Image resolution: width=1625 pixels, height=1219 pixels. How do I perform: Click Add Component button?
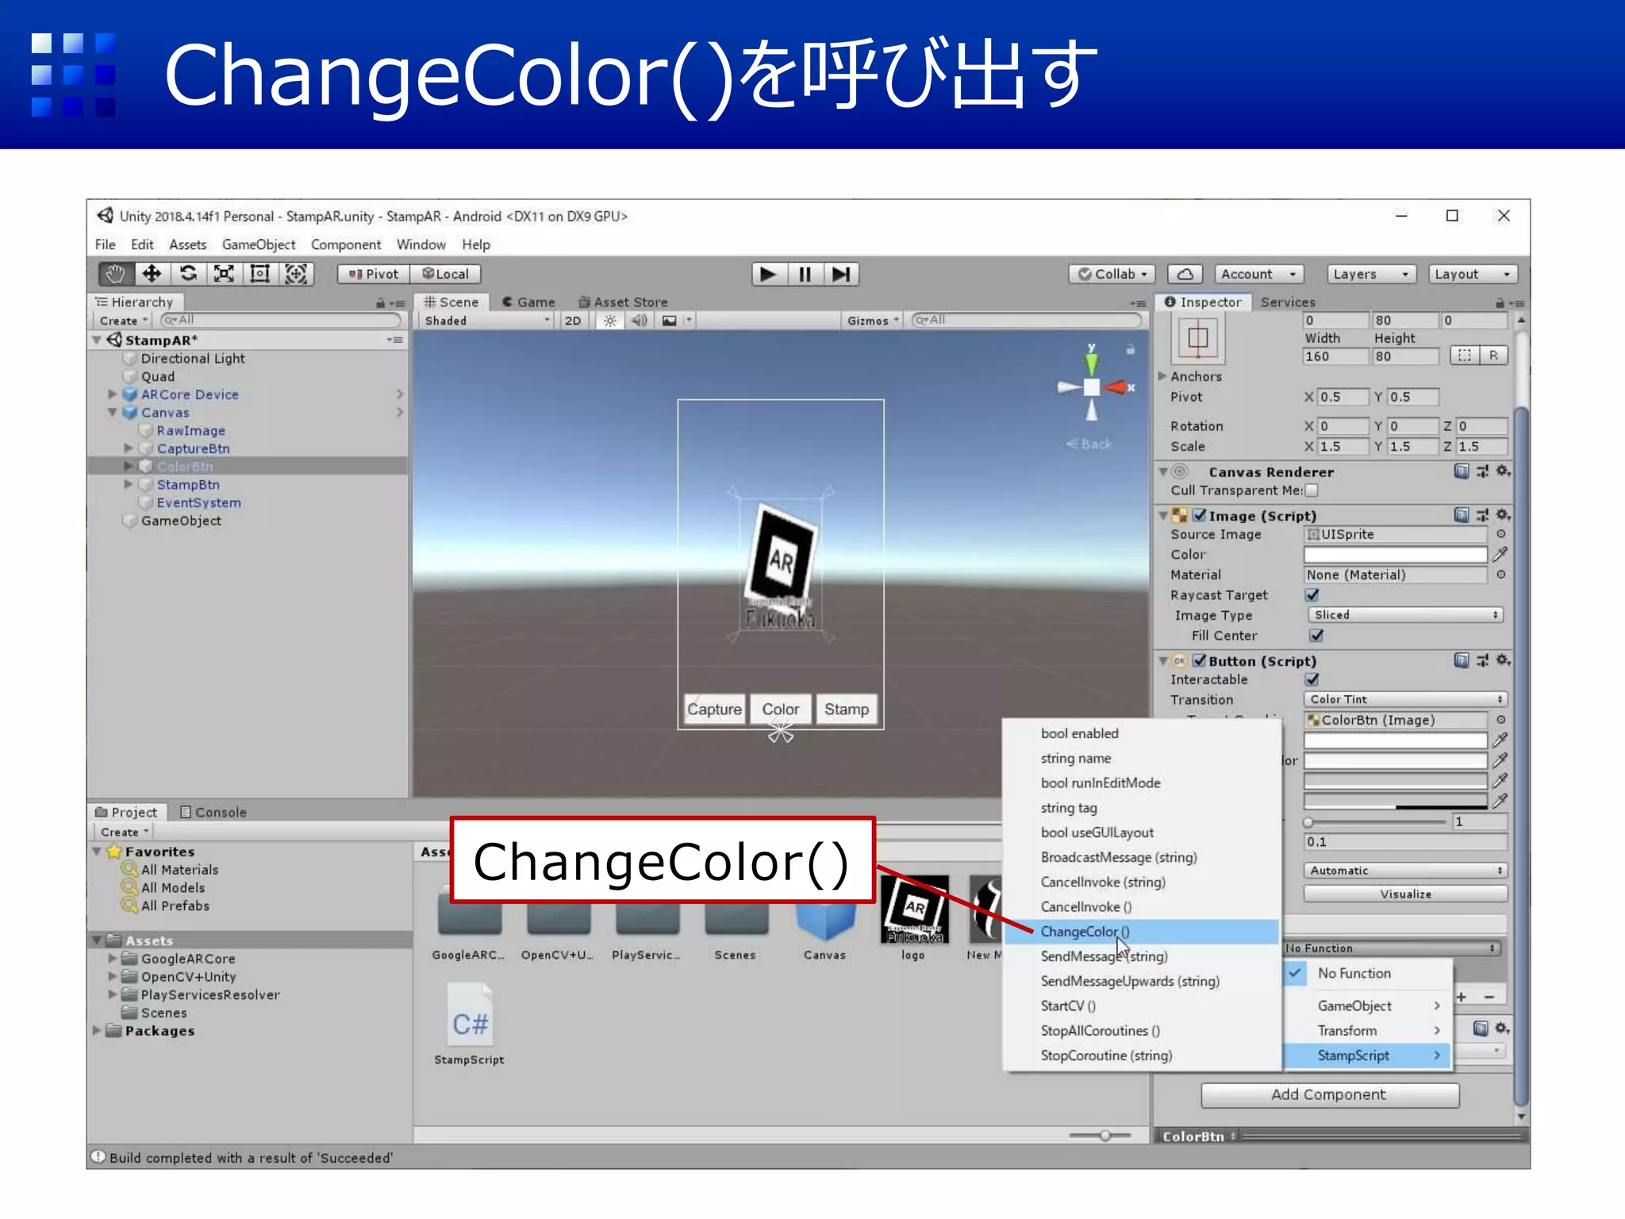(1330, 1094)
